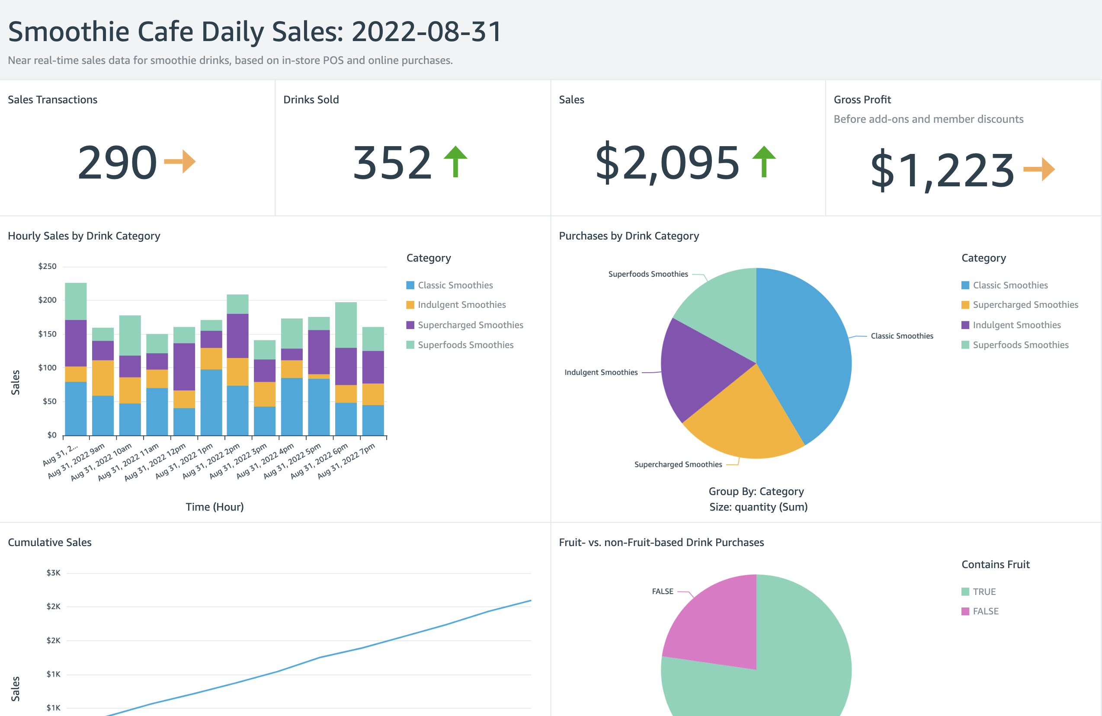Click the blue Cumulative Sales line
The image size is (1102, 716).
[320, 658]
